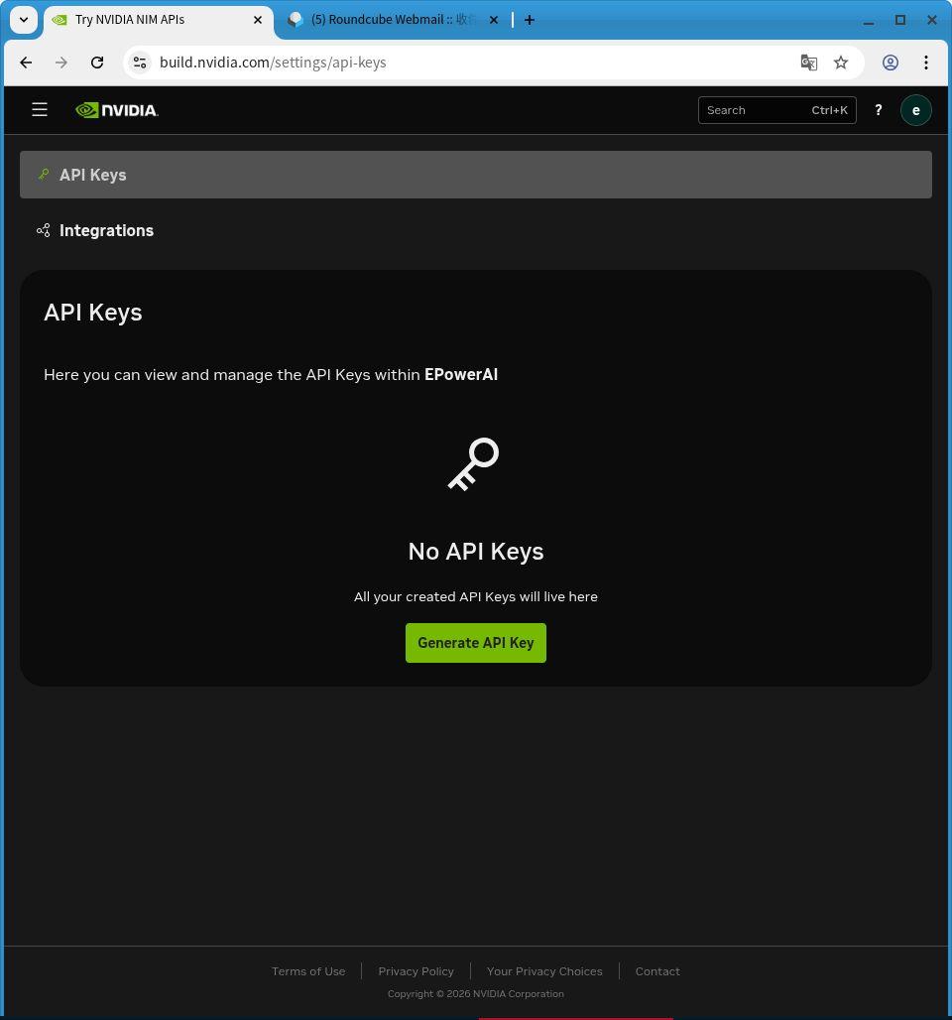The image size is (952, 1020).
Task: Switch to the Roundcube Webmail tab
Action: (x=393, y=20)
